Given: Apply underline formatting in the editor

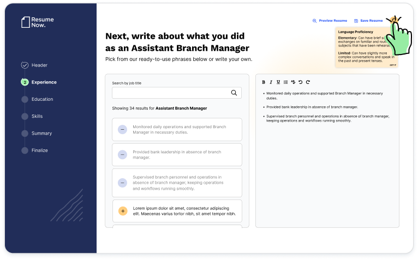Looking at the screenshot, I should (x=278, y=82).
